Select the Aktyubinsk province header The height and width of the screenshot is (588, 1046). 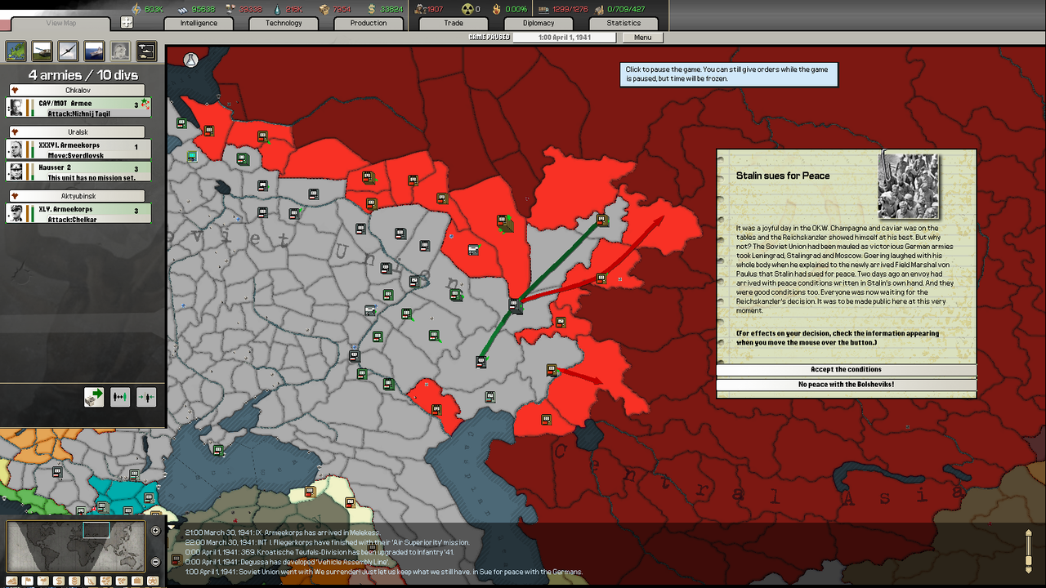point(78,196)
